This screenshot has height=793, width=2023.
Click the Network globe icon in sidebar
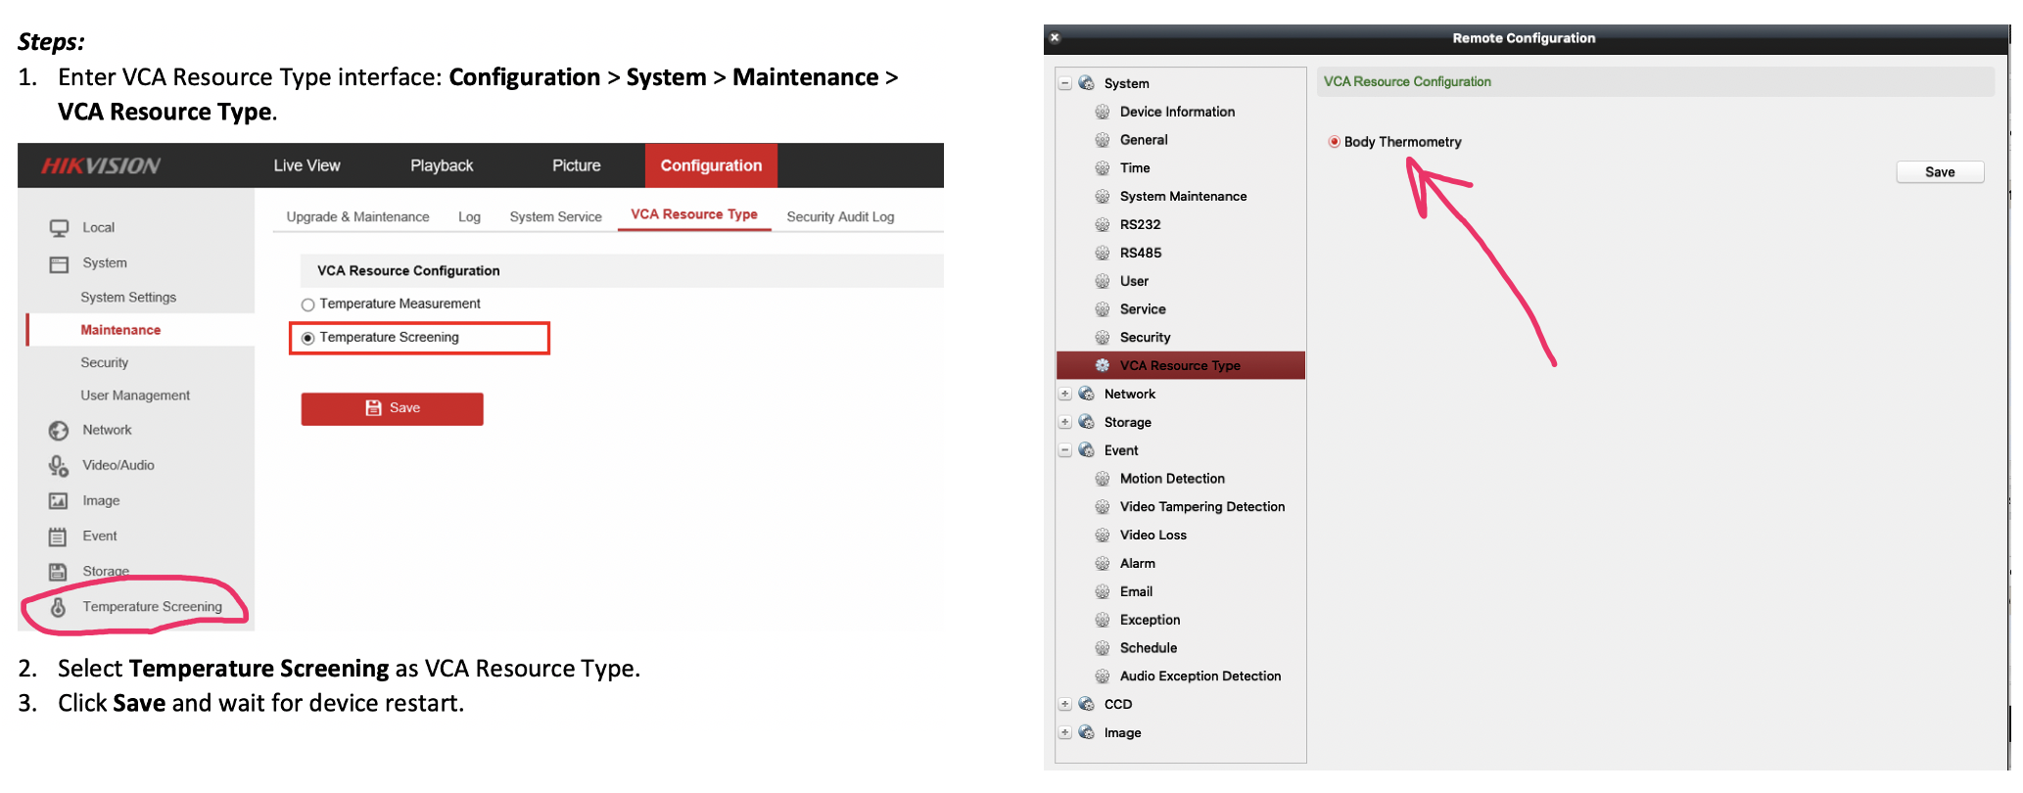tap(59, 431)
